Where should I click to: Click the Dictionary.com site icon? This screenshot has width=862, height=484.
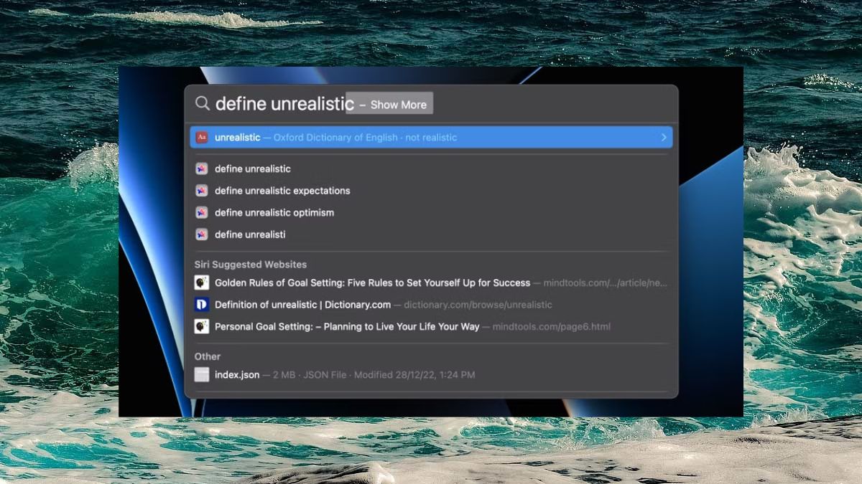[202, 305]
